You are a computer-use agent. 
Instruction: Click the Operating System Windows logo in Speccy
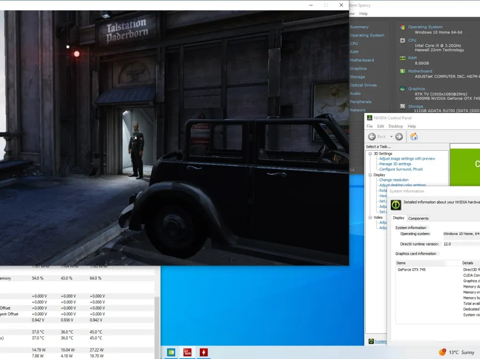402,27
